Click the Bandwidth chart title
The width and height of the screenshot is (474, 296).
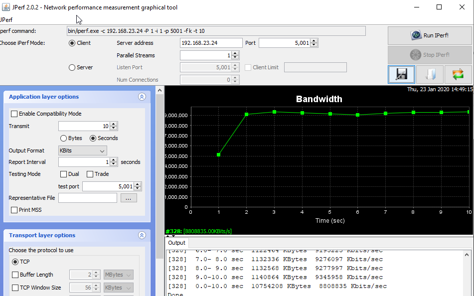point(319,99)
